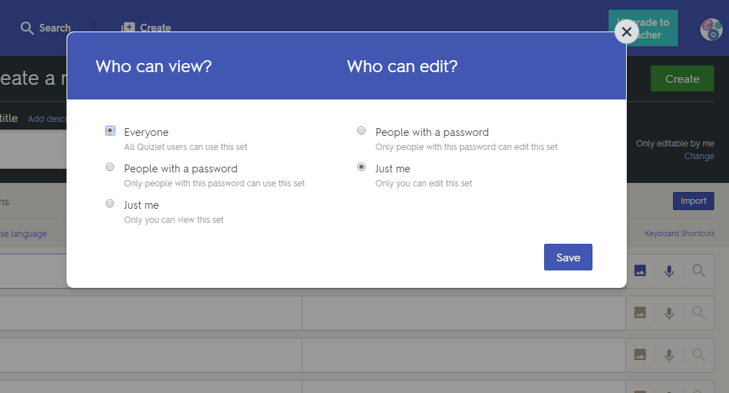Click the search icon in first term row
This screenshot has width=729, height=393.
coord(698,271)
